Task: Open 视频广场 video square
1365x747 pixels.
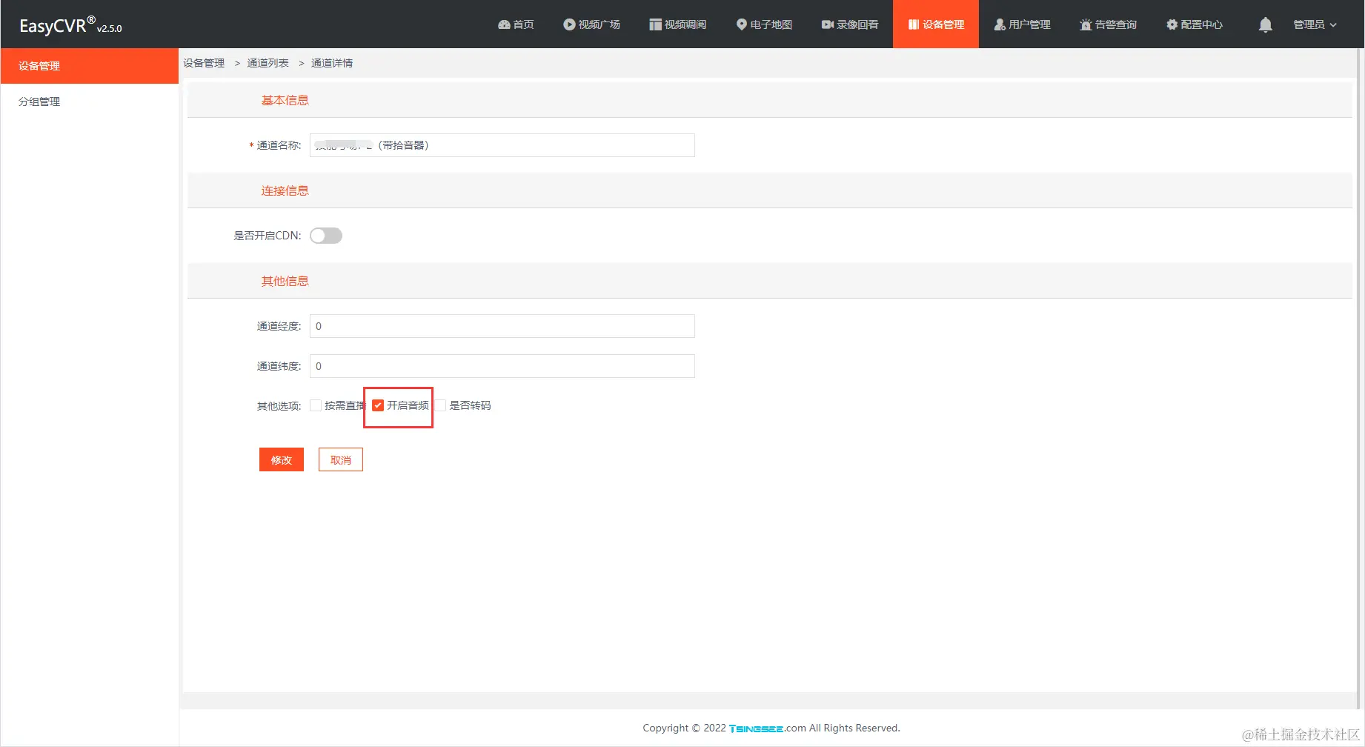Action: click(x=591, y=24)
